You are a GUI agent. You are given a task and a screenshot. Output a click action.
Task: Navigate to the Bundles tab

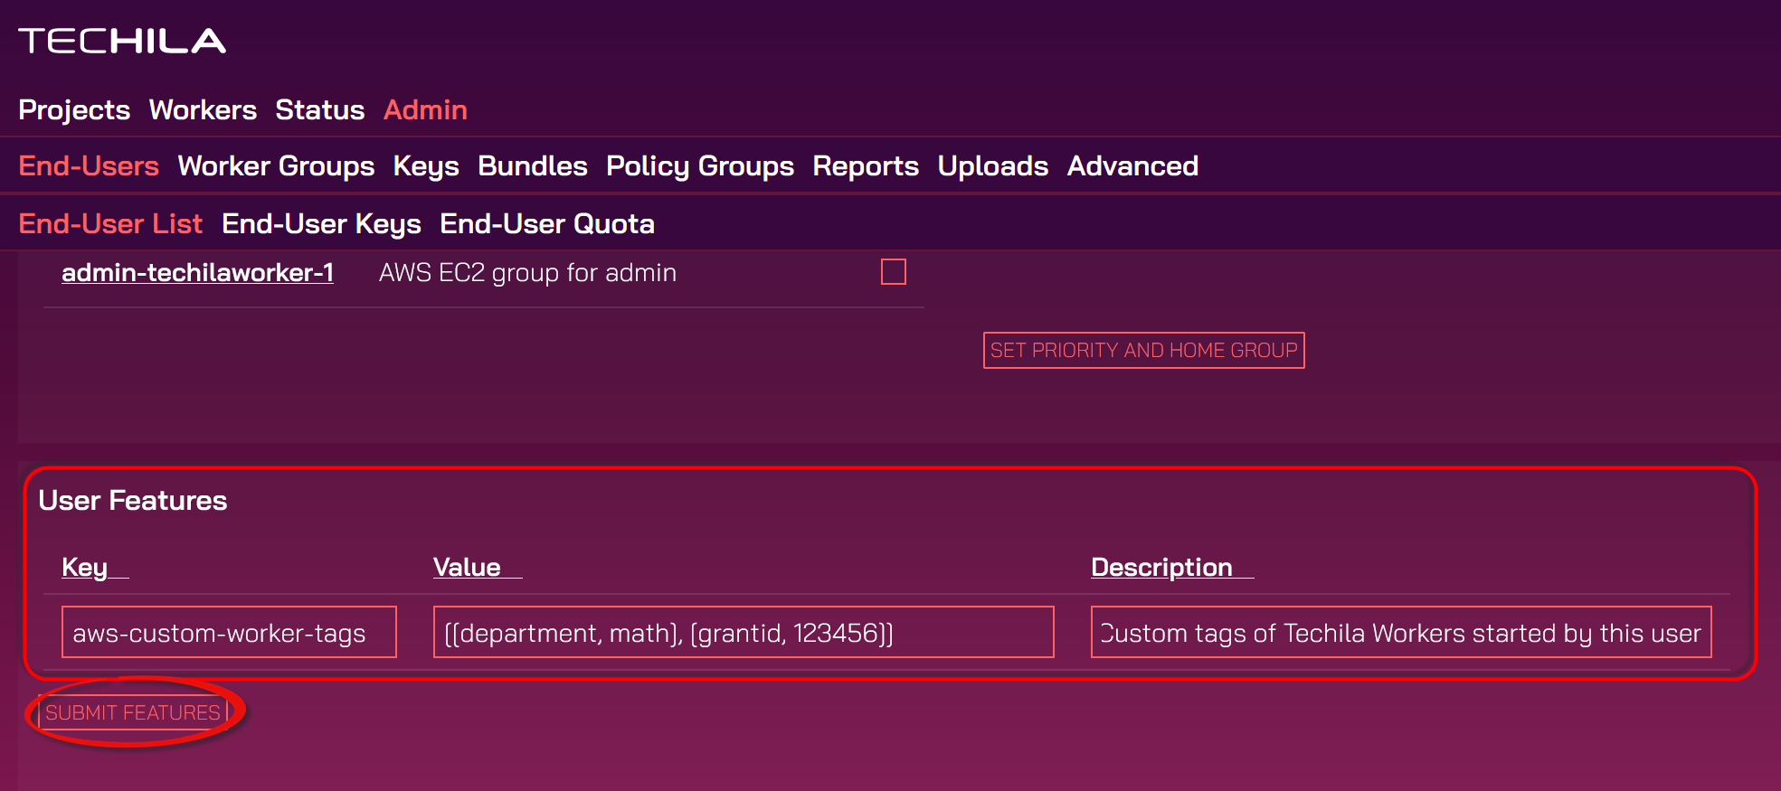(532, 166)
